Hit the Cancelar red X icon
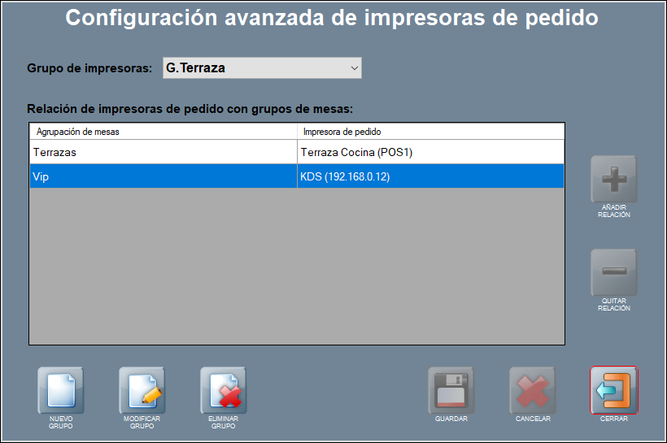667x443 pixels. click(x=533, y=390)
